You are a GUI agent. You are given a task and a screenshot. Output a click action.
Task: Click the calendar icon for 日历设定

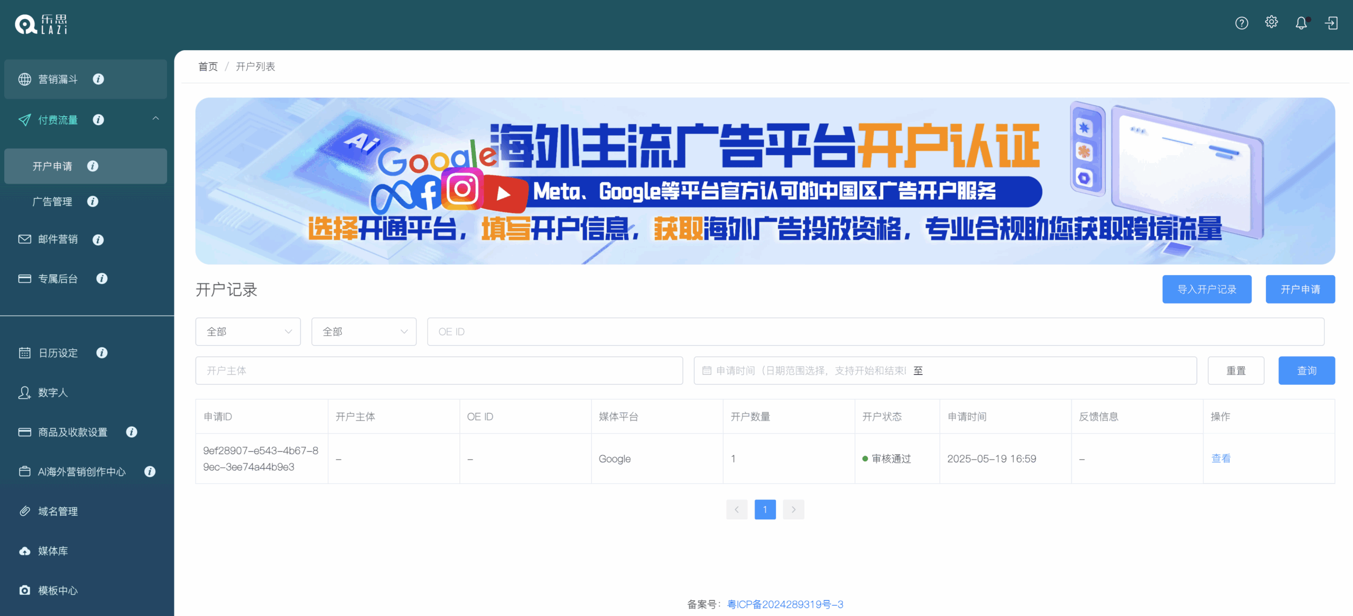click(x=25, y=353)
